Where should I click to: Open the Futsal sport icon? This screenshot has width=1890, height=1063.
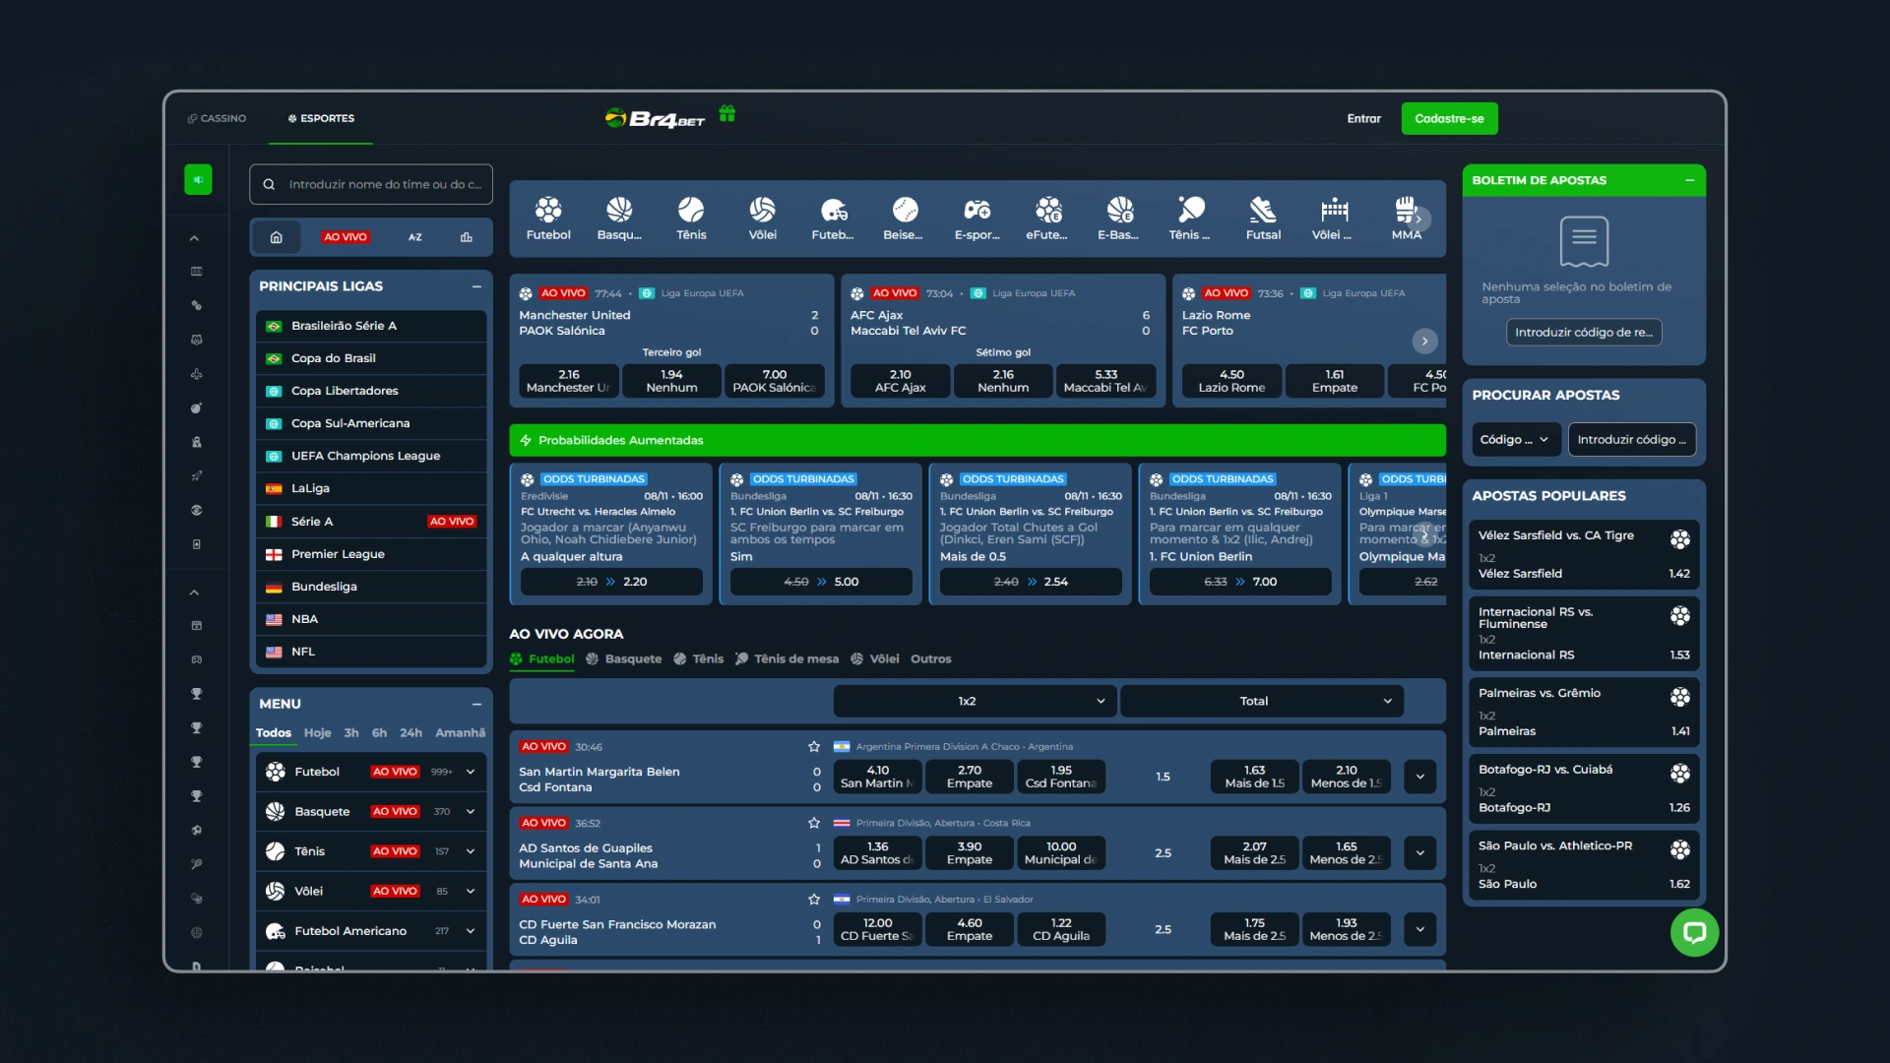tap(1263, 218)
